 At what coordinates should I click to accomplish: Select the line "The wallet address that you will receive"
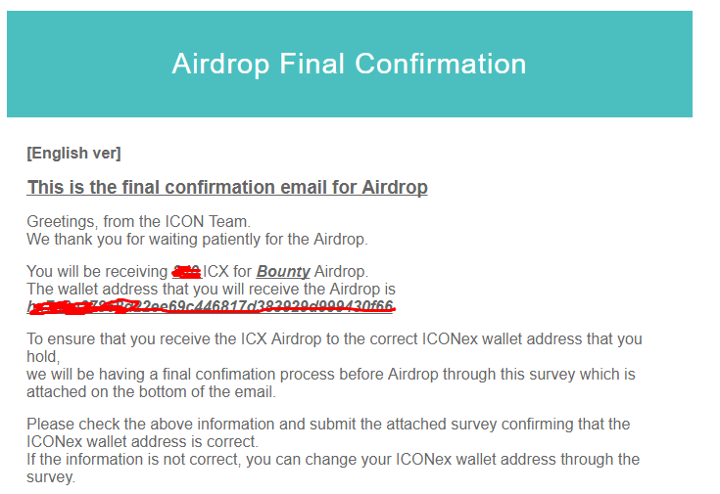click(x=211, y=290)
